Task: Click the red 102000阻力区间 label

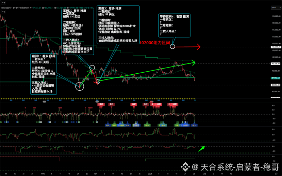Action: [155, 43]
